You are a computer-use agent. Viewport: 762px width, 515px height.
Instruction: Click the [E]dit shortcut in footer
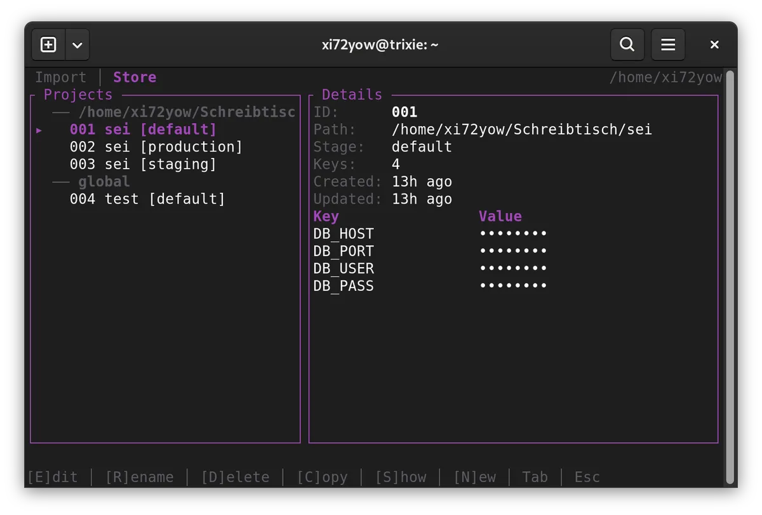pos(53,477)
